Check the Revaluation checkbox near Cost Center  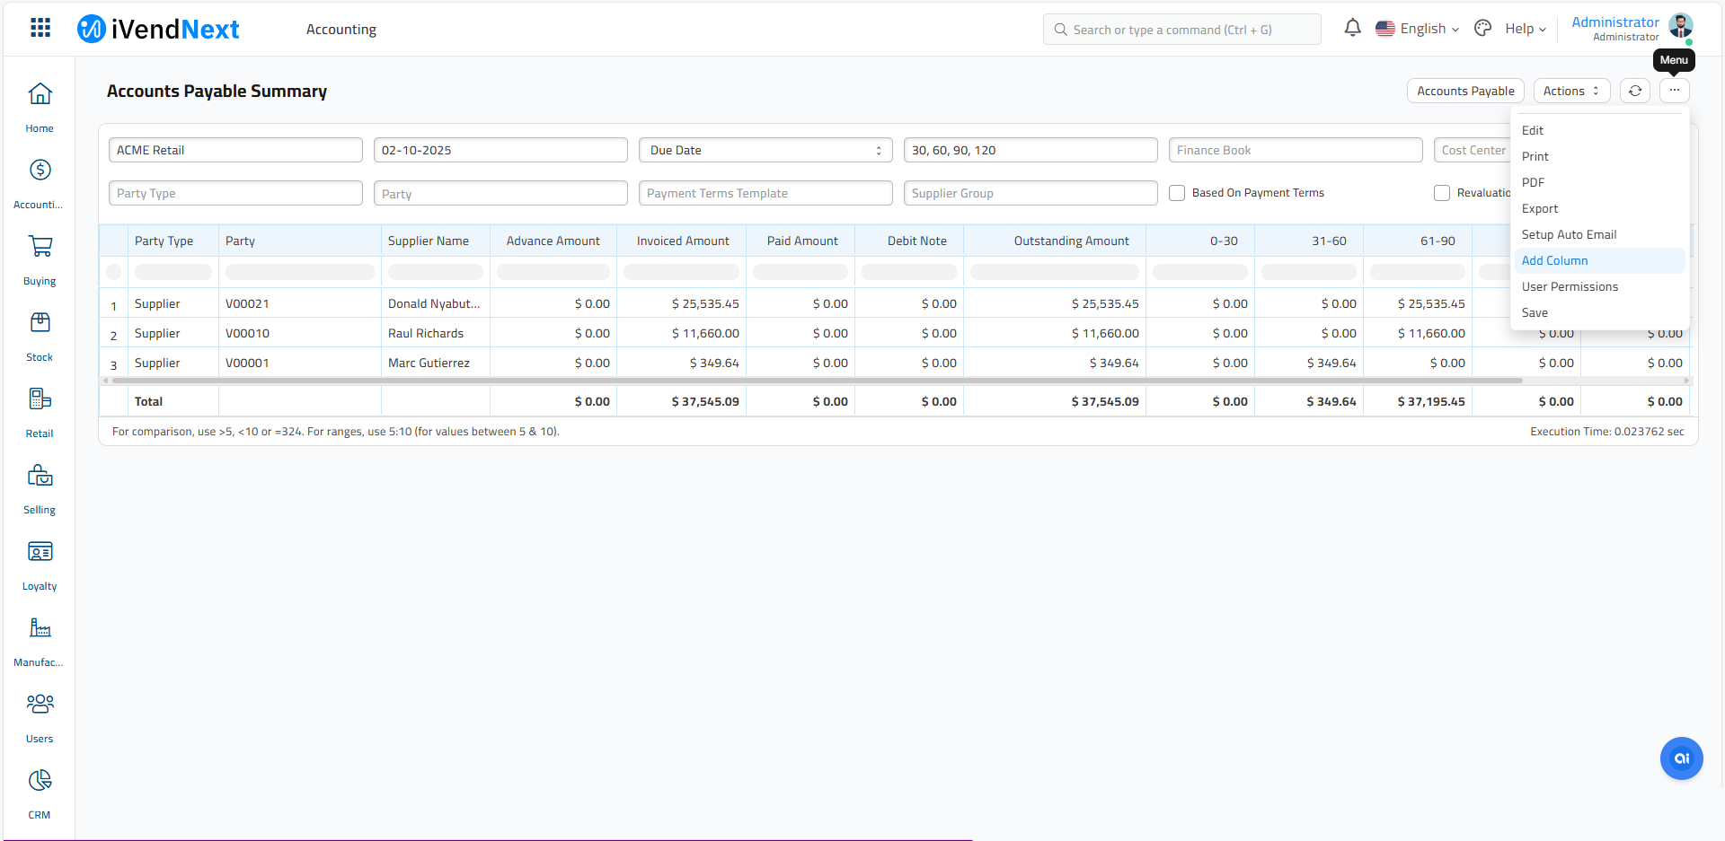click(x=1441, y=192)
